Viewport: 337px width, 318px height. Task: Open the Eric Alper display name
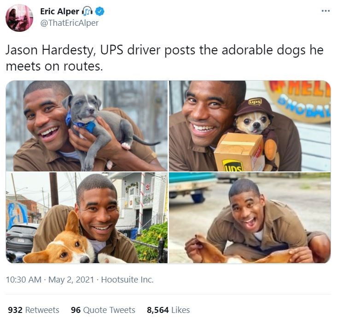(x=59, y=12)
